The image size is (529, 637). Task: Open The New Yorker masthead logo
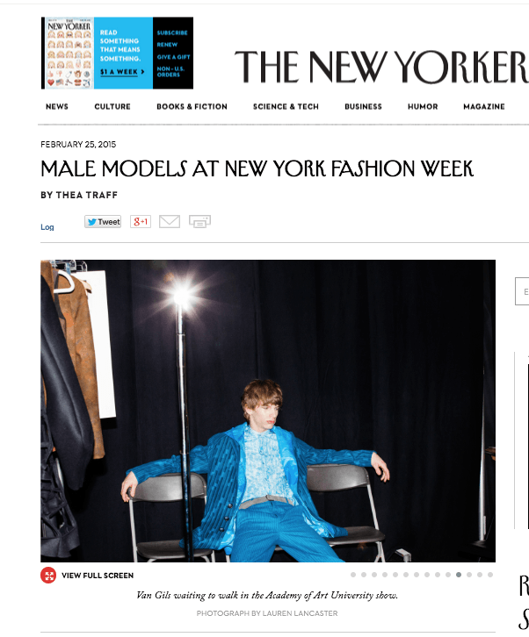pyautogui.click(x=381, y=66)
